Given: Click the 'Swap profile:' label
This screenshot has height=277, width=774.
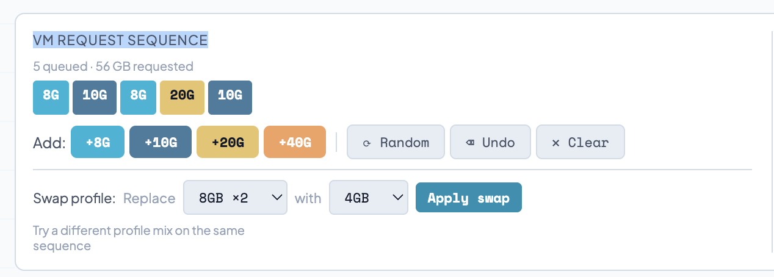Looking at the screenshot, I should point(74,198).
